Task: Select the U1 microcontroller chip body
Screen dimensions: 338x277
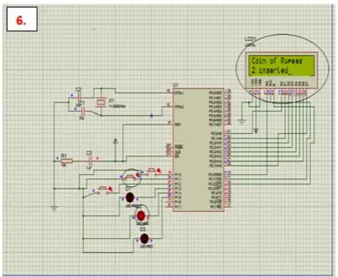Action: click(198, 150)
